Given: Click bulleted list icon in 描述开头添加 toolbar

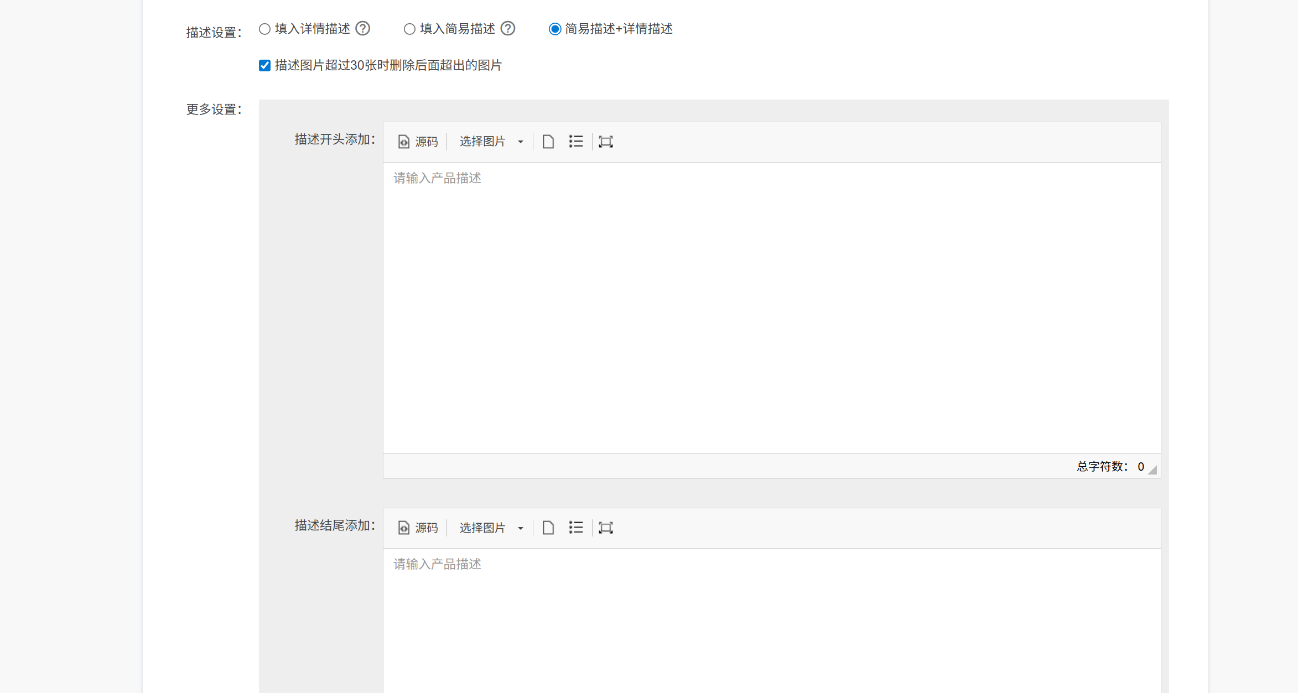Looking at the screenshot, I should 575,142.
